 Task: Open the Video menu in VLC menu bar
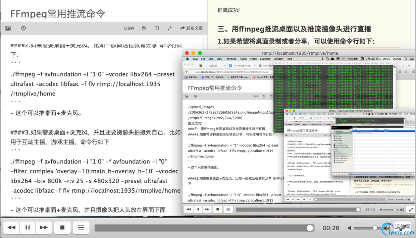253,59
